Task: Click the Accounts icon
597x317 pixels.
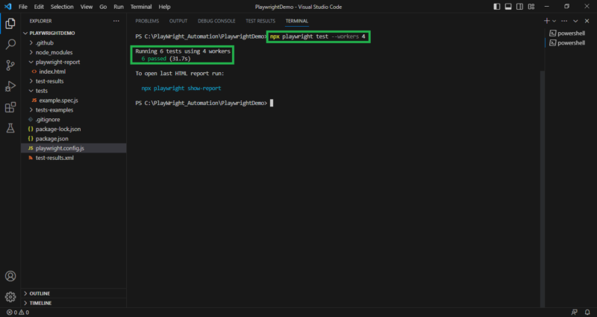Action: pos(10,276)
